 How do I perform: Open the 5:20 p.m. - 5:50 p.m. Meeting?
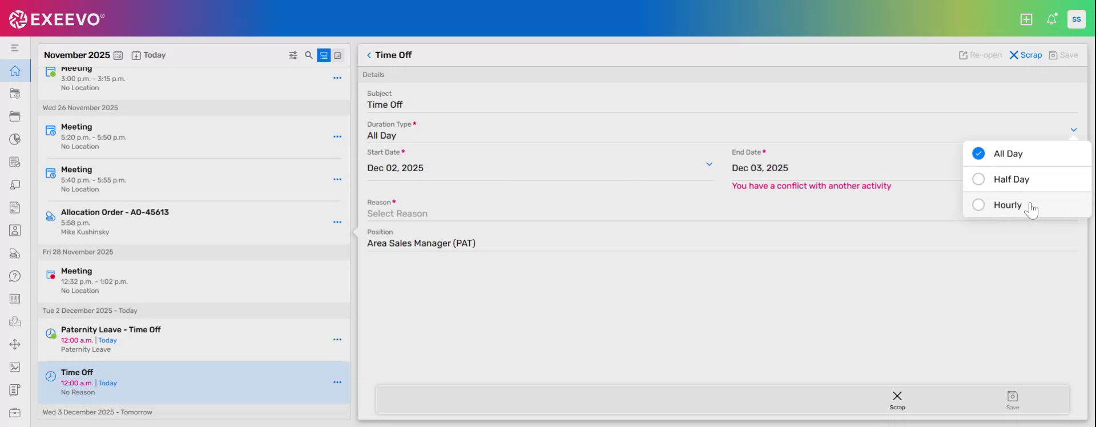coord(194,136)
